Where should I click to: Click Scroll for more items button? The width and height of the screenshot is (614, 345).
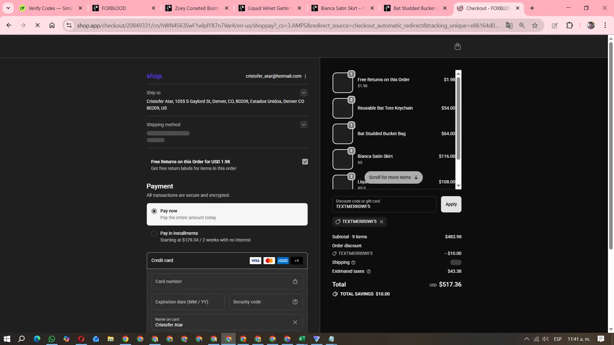[393, 177]
